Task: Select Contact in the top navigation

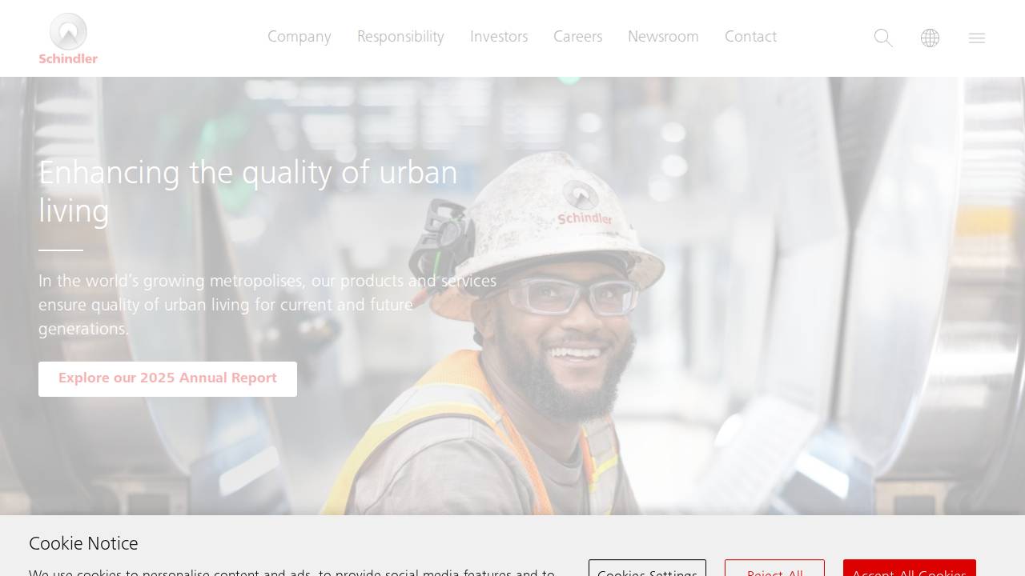Action: (750, 37)
